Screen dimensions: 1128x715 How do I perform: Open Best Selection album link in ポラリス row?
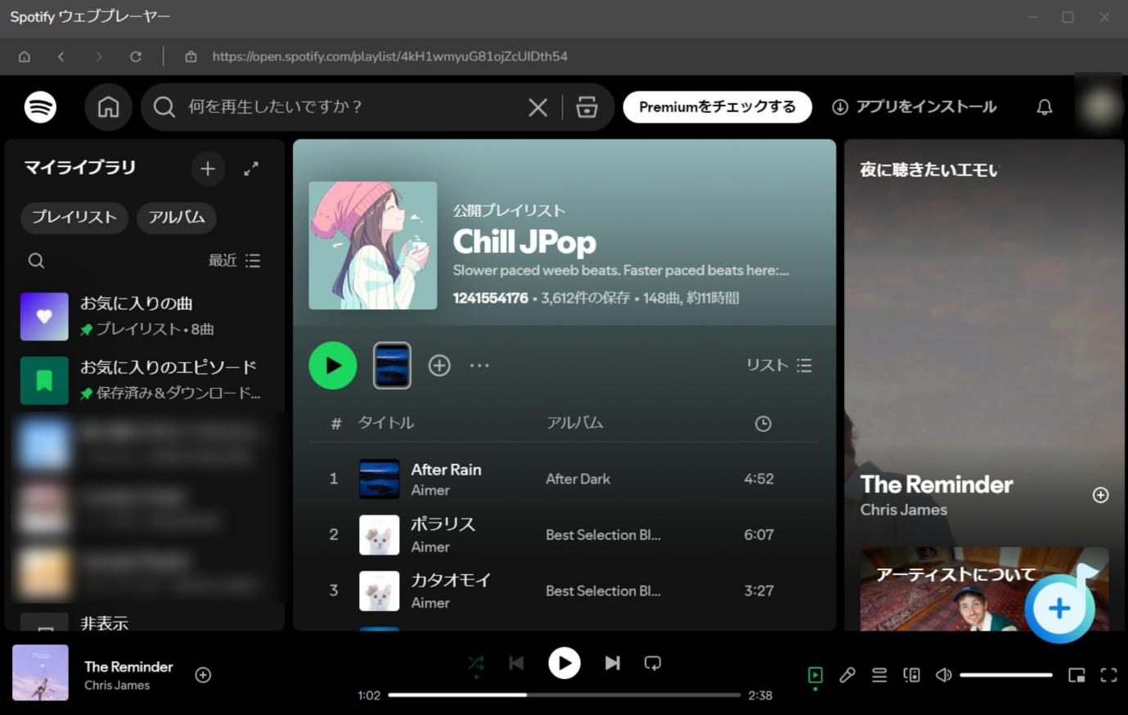coord(603,534)
